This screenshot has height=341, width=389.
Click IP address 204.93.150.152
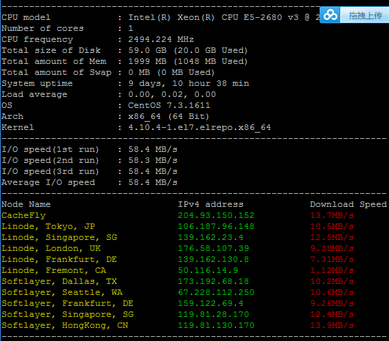click(216, 215)
